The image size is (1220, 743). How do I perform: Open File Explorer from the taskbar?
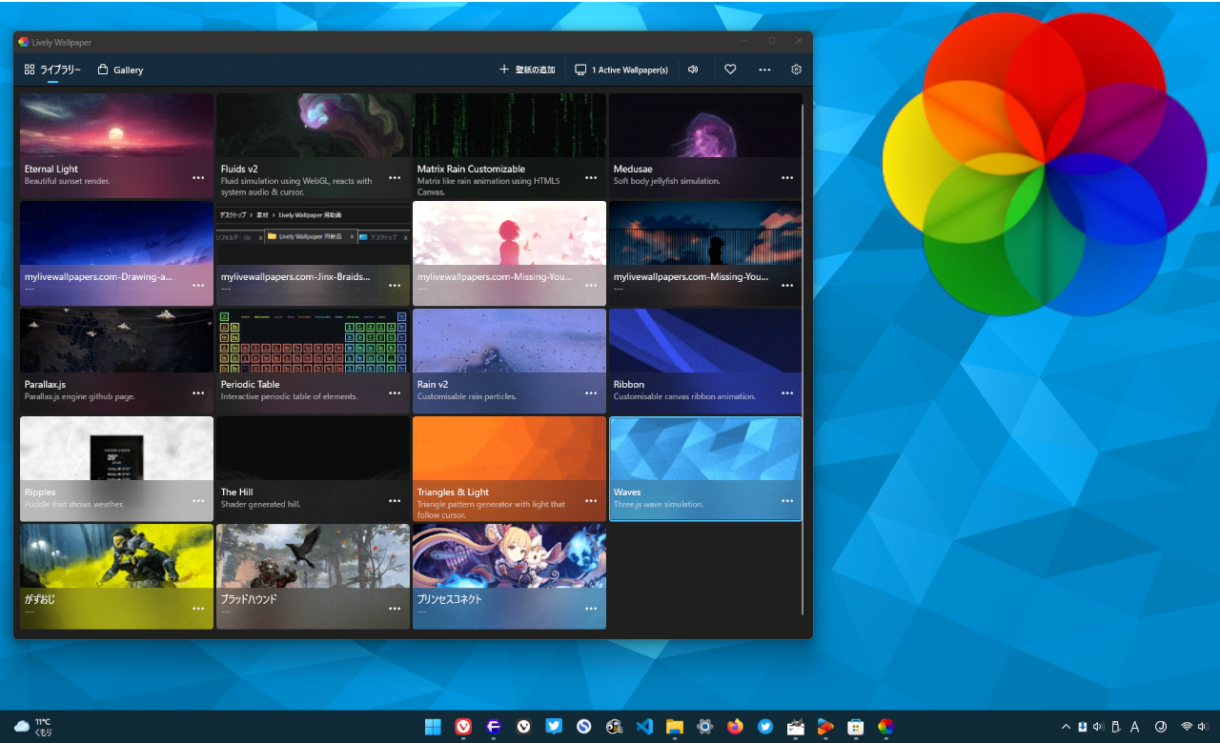tap(674, 726)
